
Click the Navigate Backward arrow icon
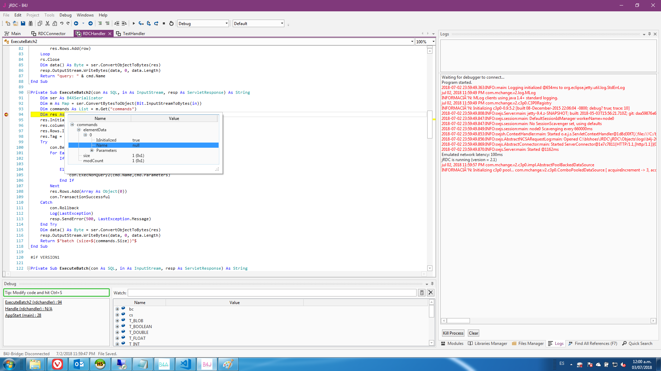[76, 23]
